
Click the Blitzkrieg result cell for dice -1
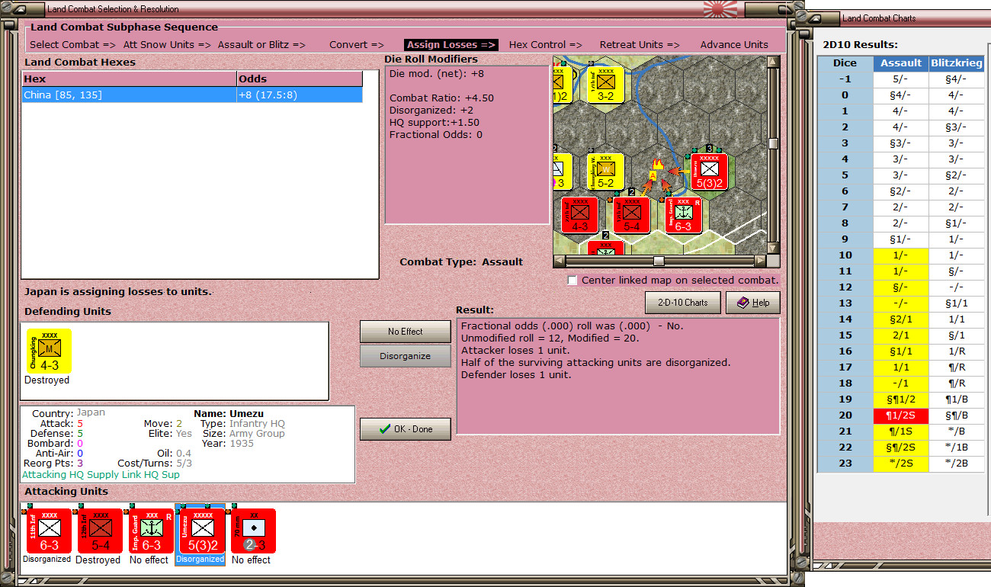point(957,79)
